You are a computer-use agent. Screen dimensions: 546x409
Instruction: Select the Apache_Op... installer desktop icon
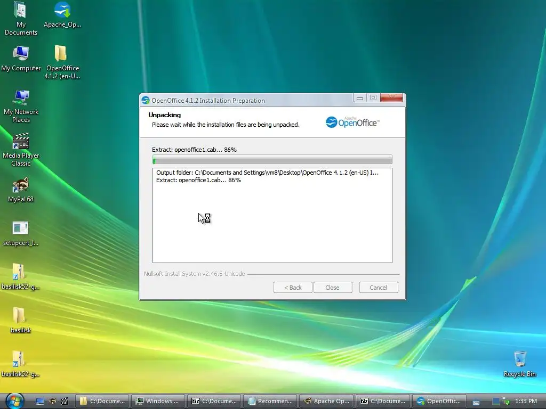click(x=62, y=15)
